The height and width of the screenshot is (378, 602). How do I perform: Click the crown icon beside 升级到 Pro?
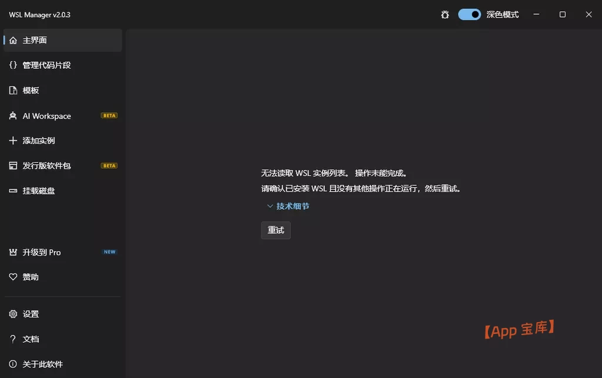tap(13, 252)
